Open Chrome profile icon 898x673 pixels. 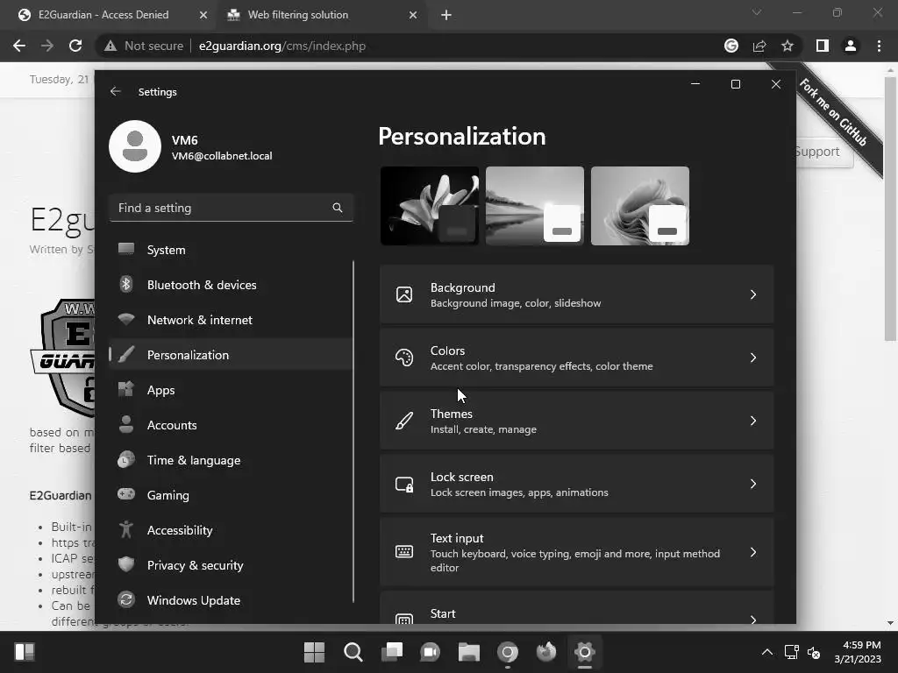click(851, 46)
